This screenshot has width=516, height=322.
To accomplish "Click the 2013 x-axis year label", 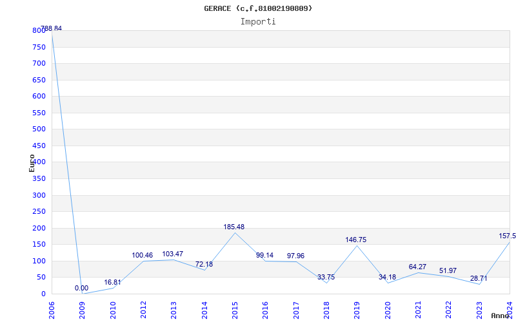I will click(174, 310).
